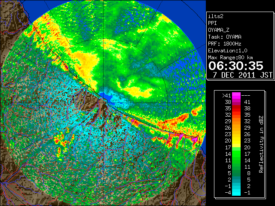Click the magenta >41 dBZ legend swatch
The image size is (275, 206).
(x=236, y=95)
